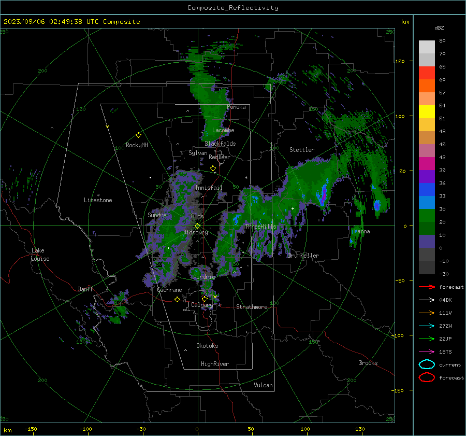This screenshot has height=436, width=466.
Task: Click the Airdrie city label
Action: [x=204, y=277]
